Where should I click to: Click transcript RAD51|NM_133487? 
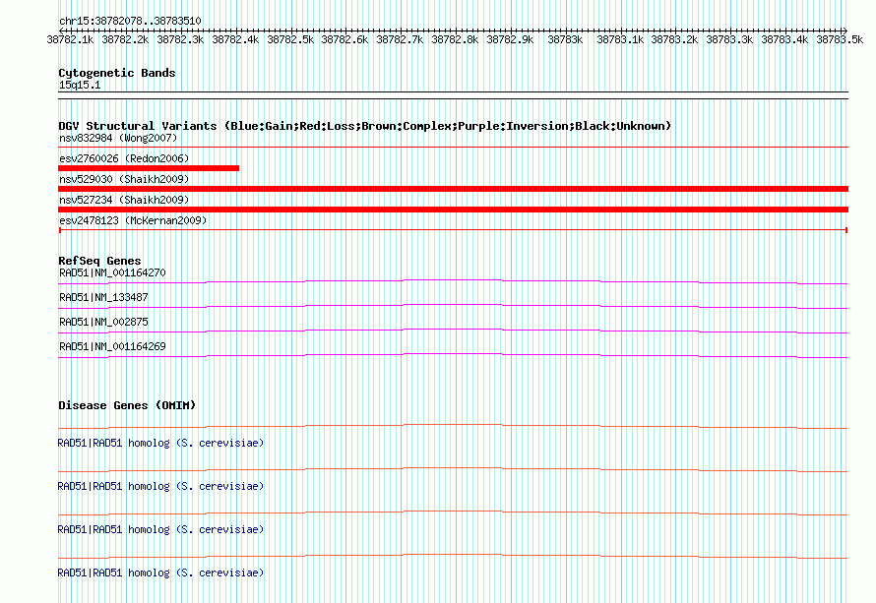tap(103, 298)
